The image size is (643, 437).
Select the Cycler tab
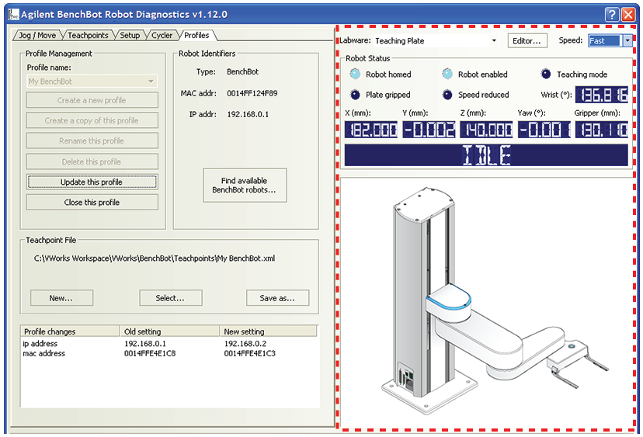(x=162, y=36)
